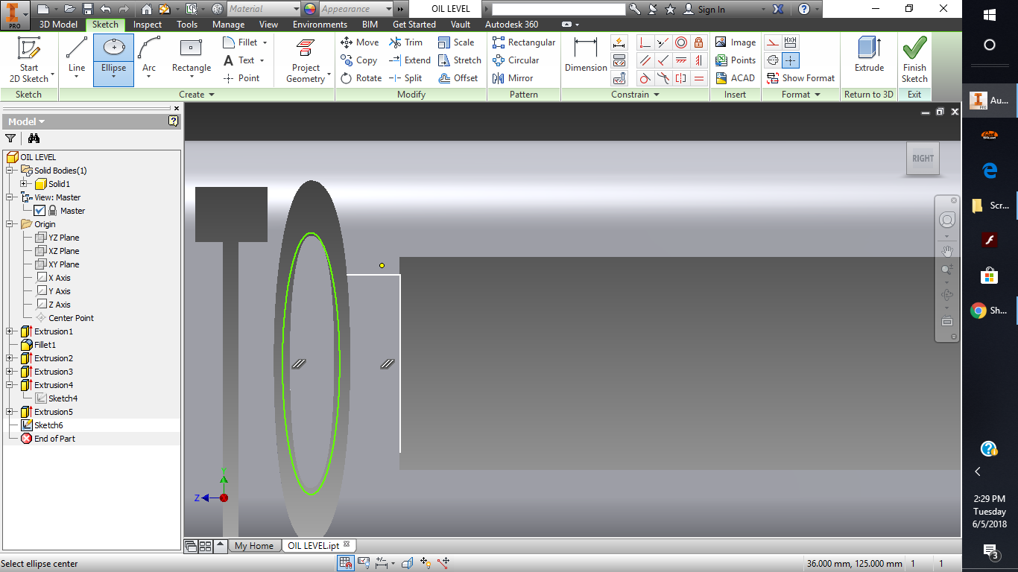The height and width of the screenshot is (572, 1018).
Task: Apply the Concentric constraint icon
Action: pyautogui.click(x=680, y=42)
